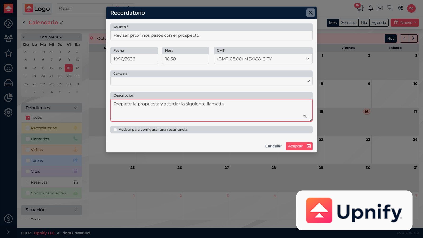
Task: Check the Tareas filter checkbox
Action: [28, 161]
